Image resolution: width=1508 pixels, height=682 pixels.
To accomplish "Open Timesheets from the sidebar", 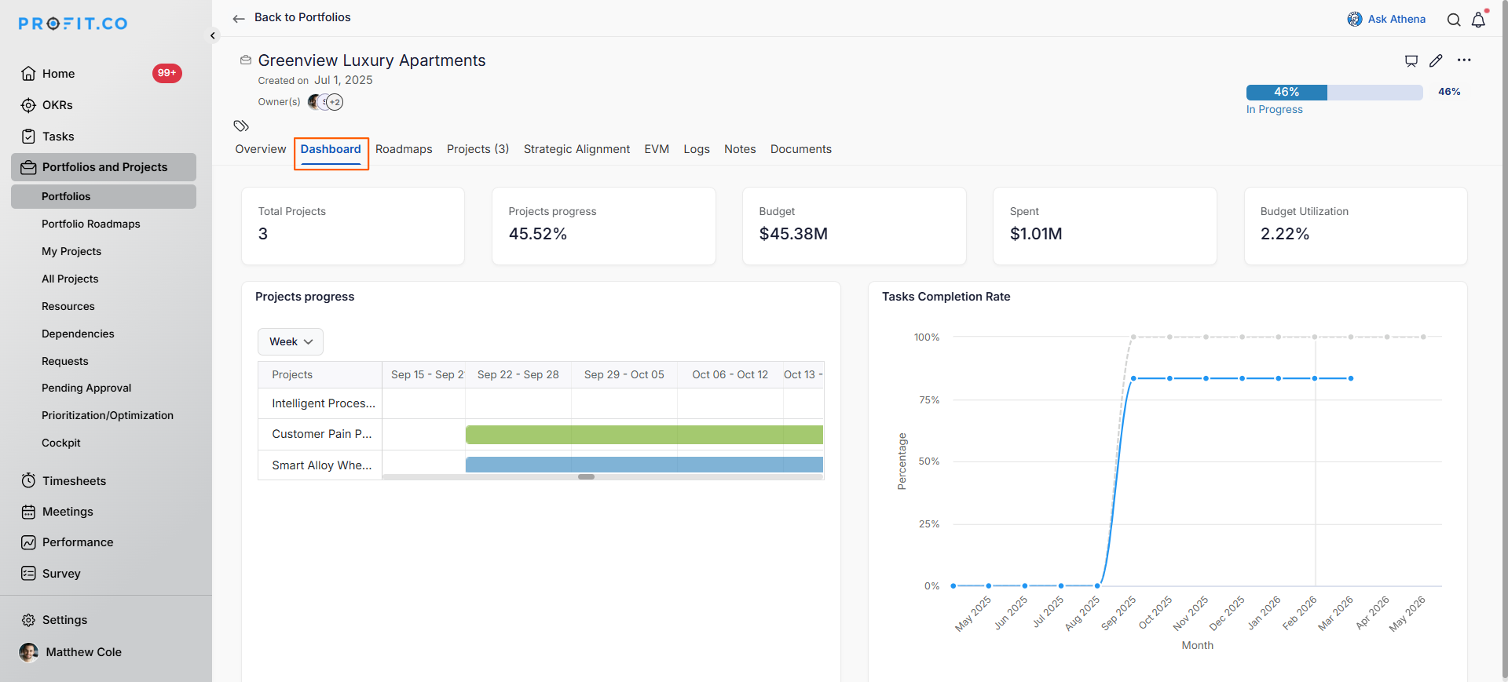I will click(74, 481).
